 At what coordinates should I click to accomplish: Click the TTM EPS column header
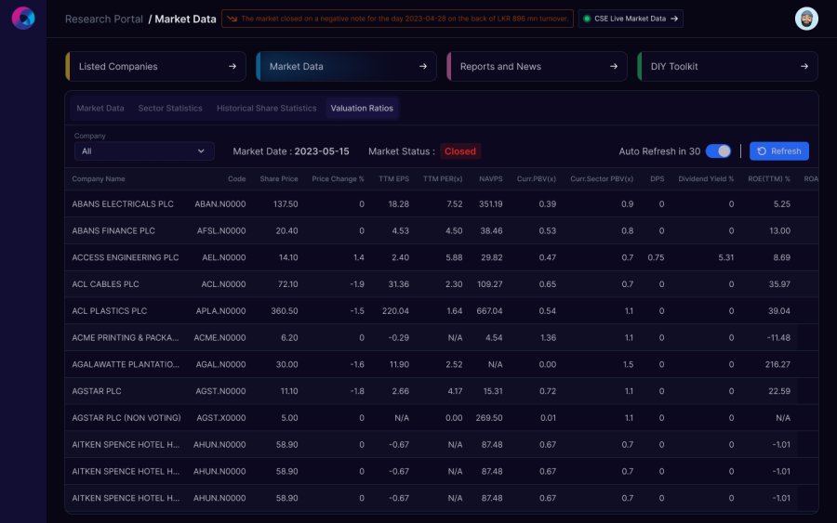coord(394,179)
